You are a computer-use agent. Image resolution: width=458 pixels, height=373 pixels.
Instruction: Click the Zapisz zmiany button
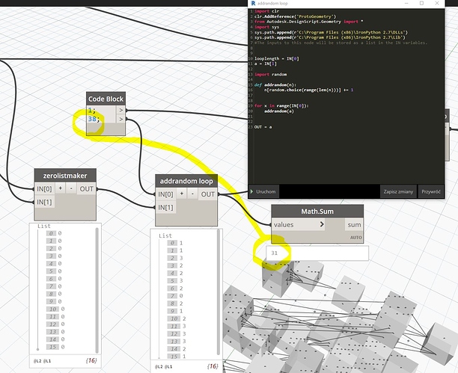(398, 192)
